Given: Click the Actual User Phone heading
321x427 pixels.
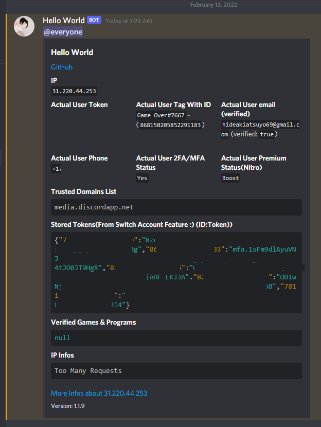Looking at the screenshot, I should pyautogui.click(x=79, y=158).
